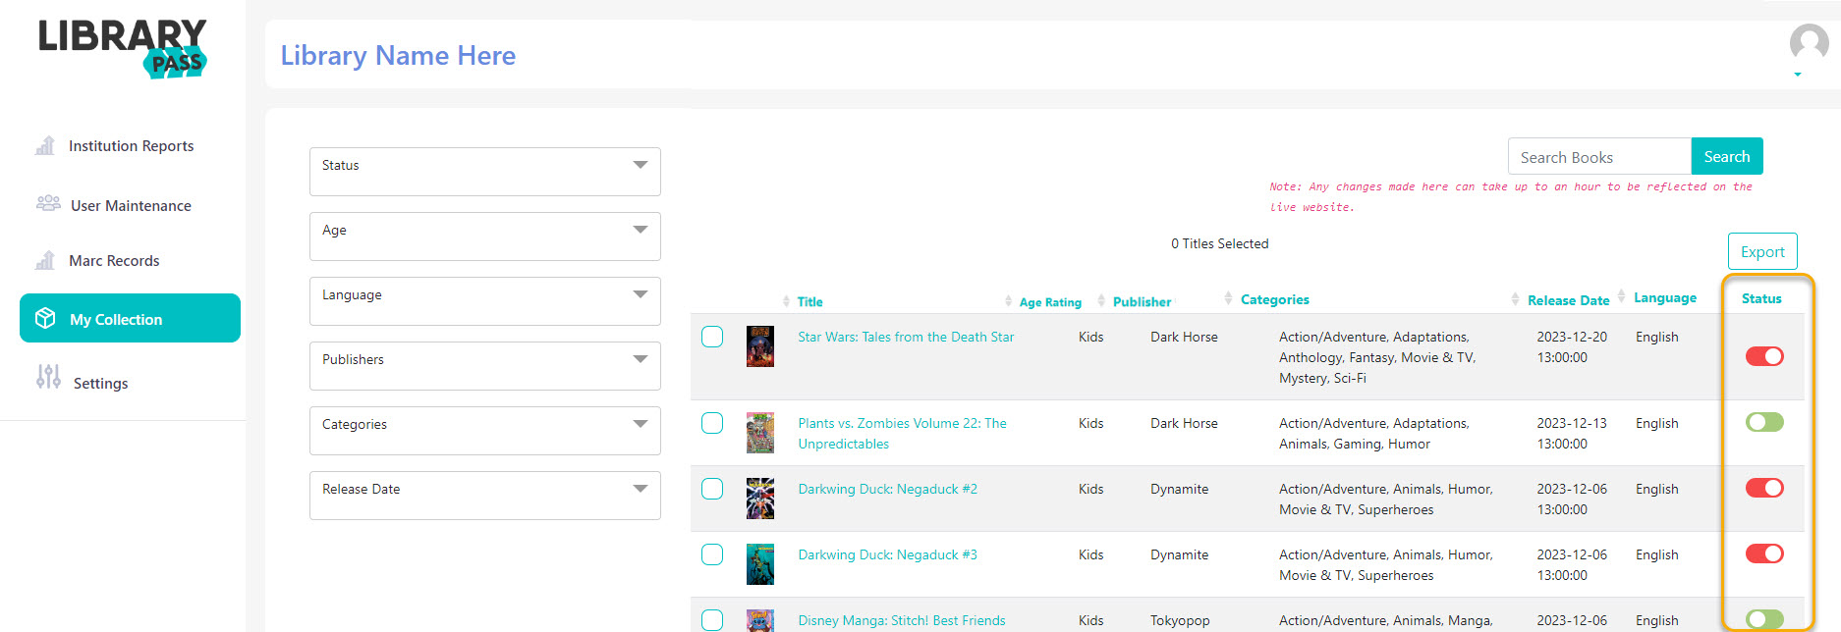This screenshot has width=1841, height=632.
Task: Sort by Categories column arrows
Action: [1228, 298]
